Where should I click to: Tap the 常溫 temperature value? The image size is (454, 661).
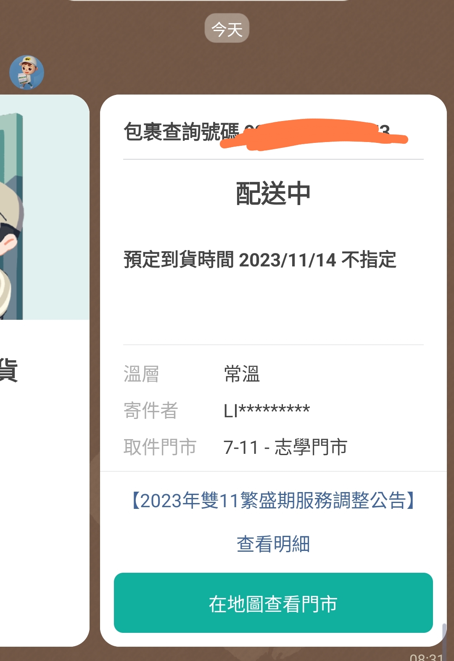point(242,374)
